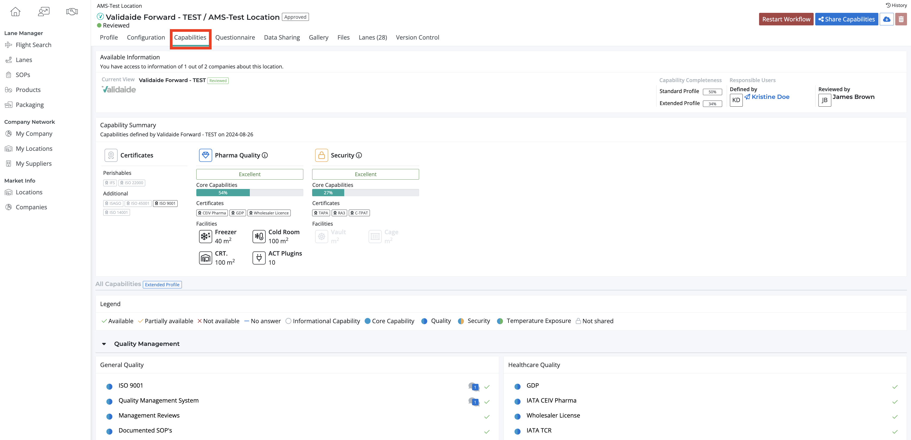Click the My Company globe icon
This screenshot has width=911, height=440.
[9, 134]
